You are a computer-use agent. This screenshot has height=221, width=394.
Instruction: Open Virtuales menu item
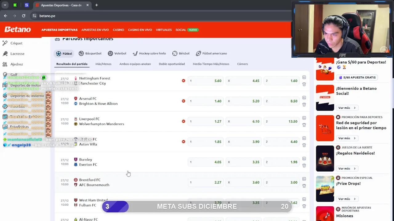164,30
